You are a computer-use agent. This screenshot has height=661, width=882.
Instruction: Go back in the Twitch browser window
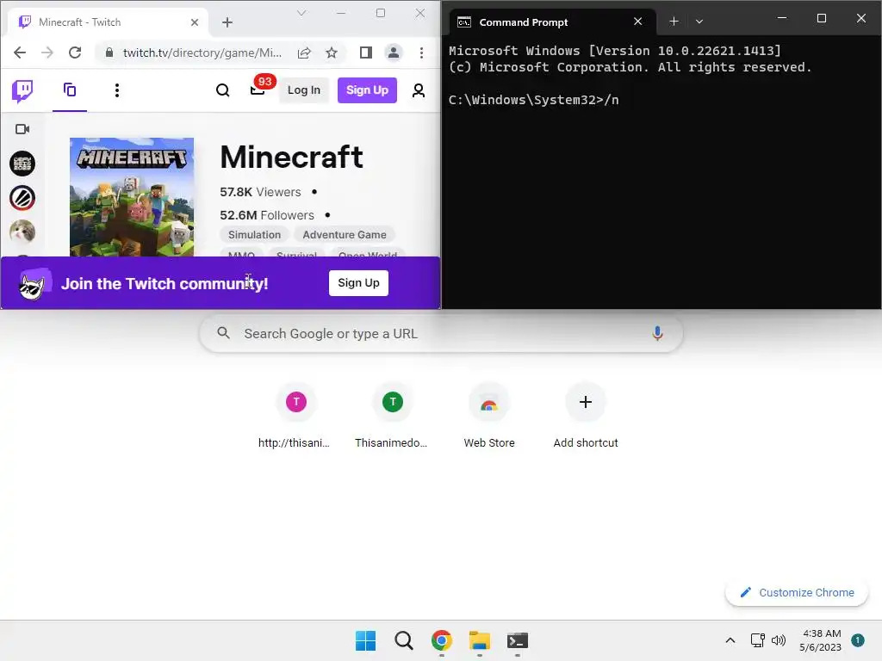[x=20, y=53]
